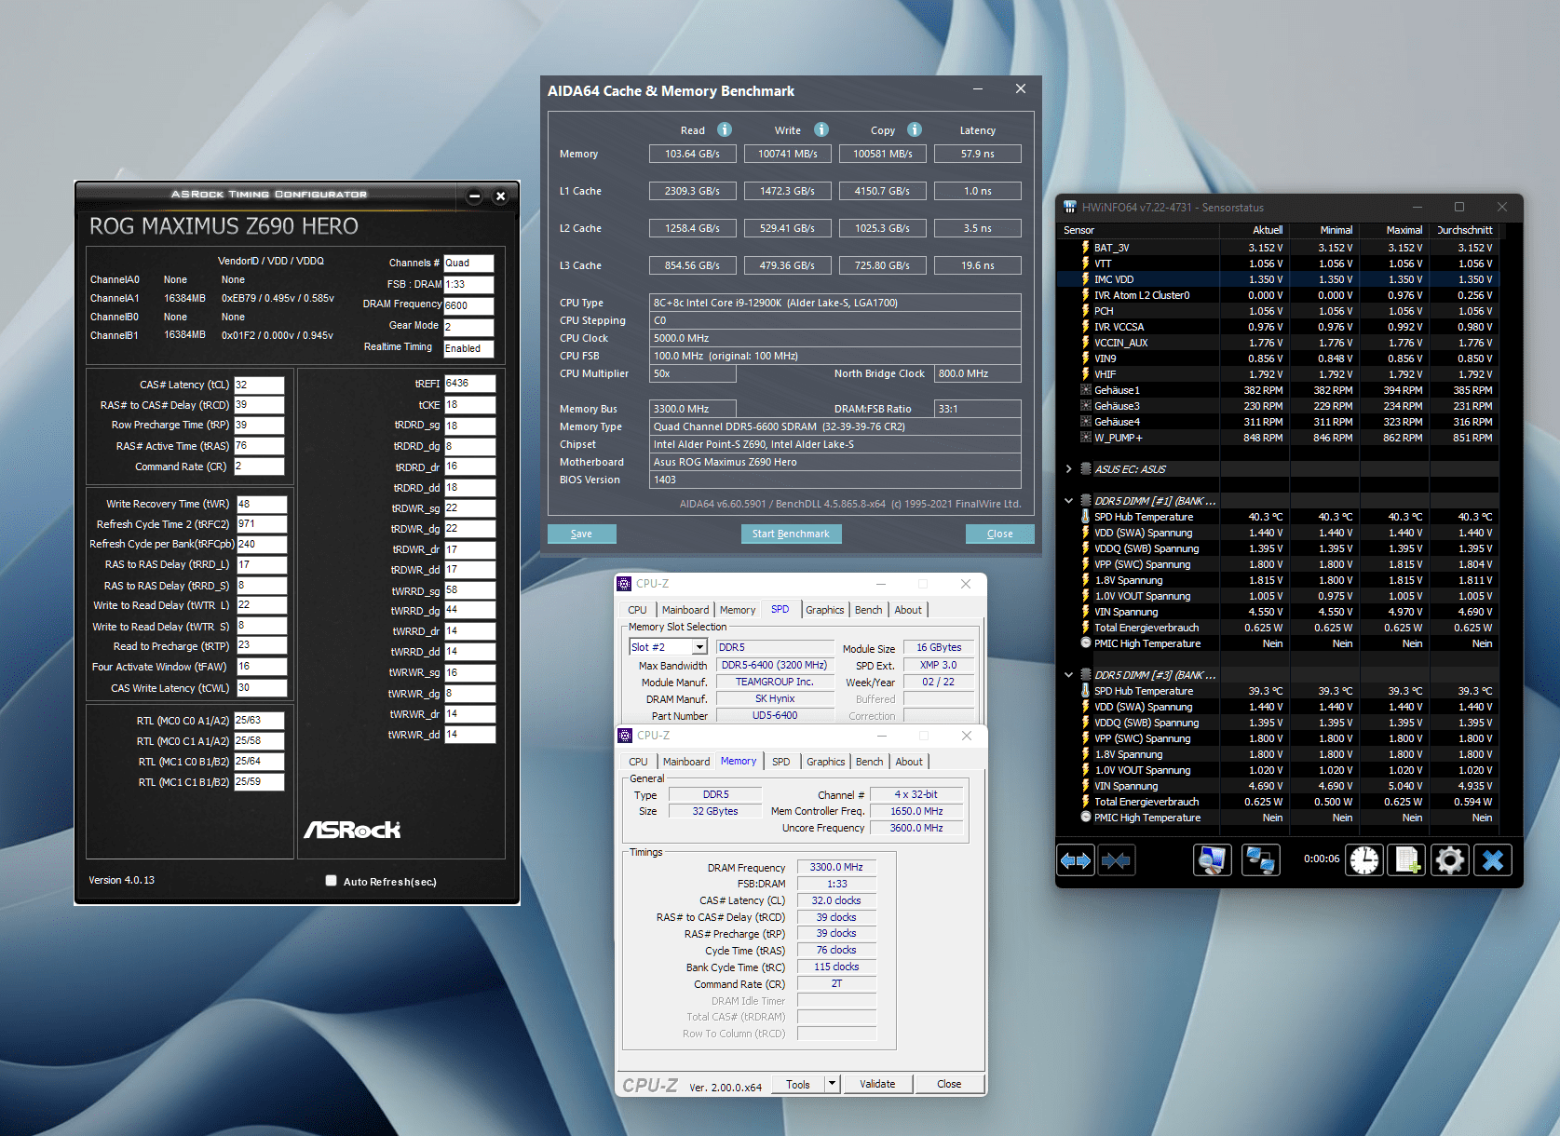The width and height of the screenshot is (1560, 1136).
Task: Click HWiNFO Maximal column header
Action: point(1393,230)
